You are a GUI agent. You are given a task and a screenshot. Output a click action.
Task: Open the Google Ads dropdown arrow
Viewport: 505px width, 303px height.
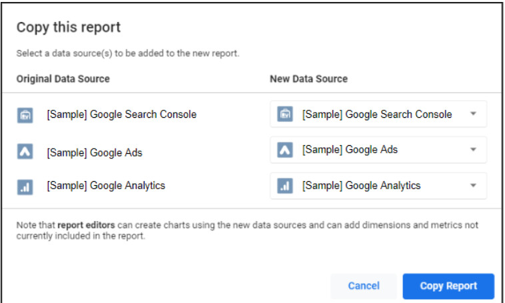coord(473,150)
